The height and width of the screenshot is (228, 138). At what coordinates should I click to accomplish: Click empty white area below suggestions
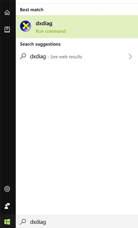[77, 131]
